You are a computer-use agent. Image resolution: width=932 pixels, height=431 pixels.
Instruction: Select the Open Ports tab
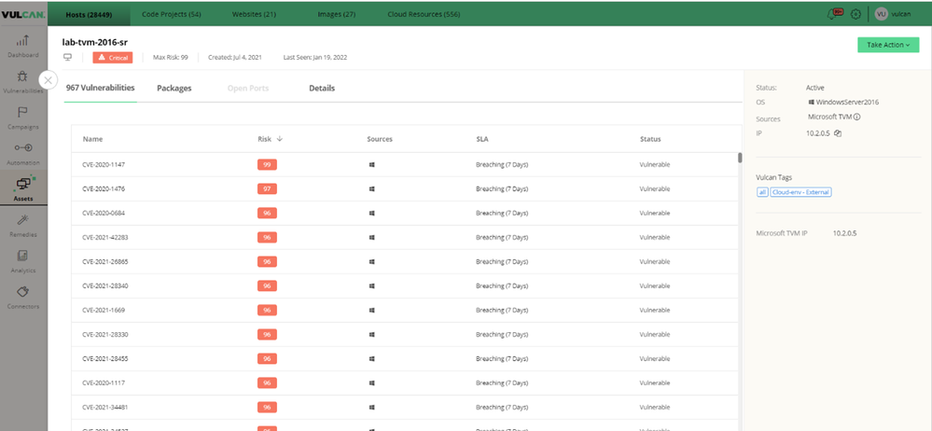248,88
